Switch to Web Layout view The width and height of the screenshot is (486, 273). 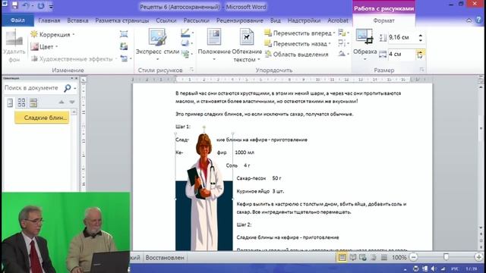[x=363, y=257]
